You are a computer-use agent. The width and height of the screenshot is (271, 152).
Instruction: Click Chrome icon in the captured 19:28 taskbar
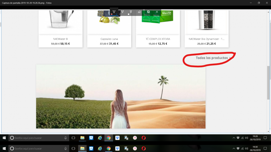(109, 138)
